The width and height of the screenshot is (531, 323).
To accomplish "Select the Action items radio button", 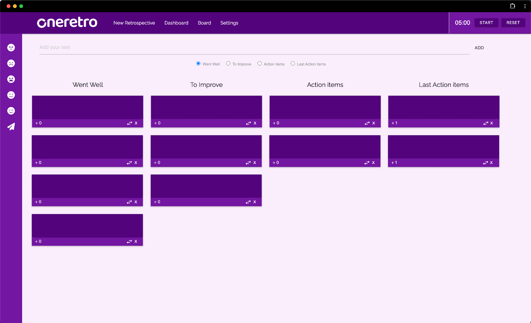I will pyautogui.click(x=260, y=64).
